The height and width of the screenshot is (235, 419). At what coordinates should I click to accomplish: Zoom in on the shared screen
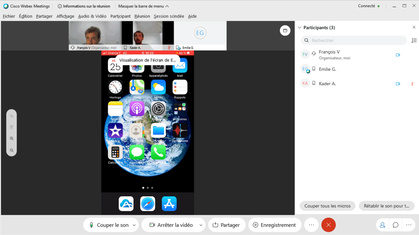coord(12,139)
